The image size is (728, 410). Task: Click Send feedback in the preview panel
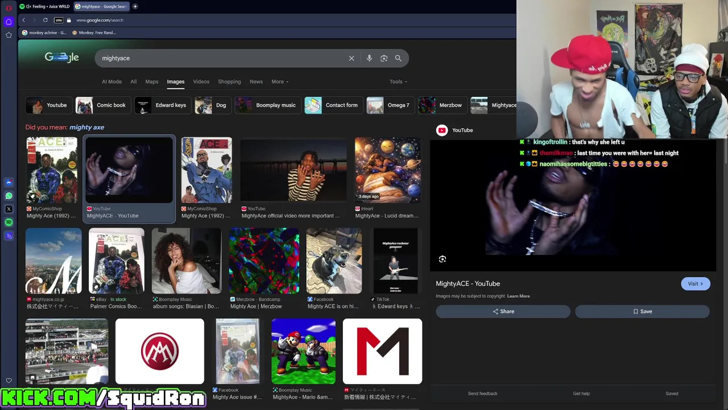point(482,393)
